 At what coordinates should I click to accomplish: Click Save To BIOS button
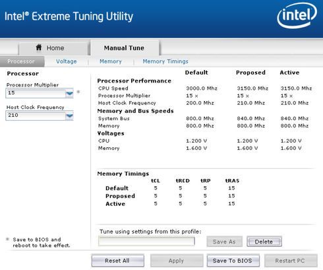tap(233, 261)
